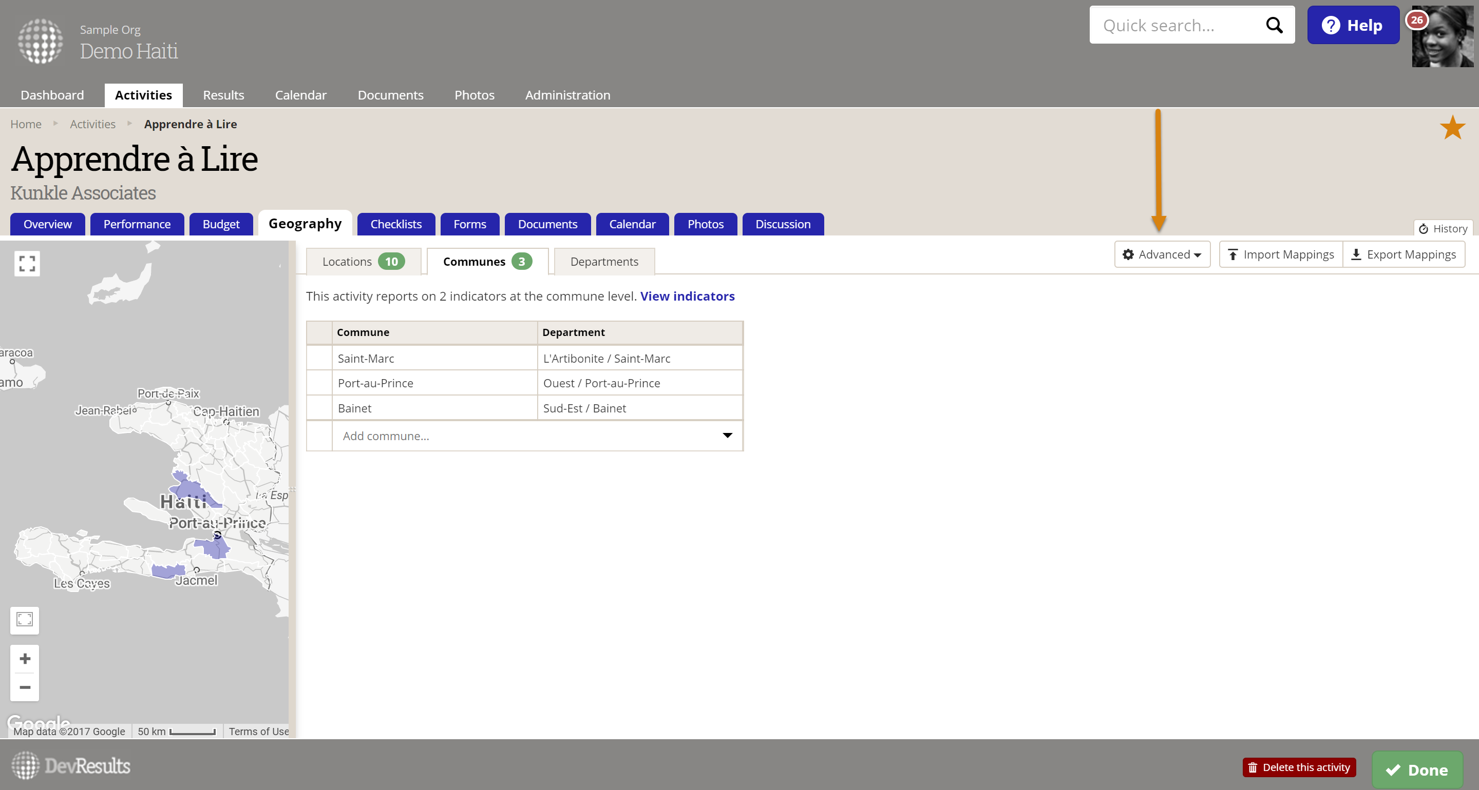Select the Saint-Marc row selector cell
The width and height of the screenshot is (1479, 790).
click(319, 358)
